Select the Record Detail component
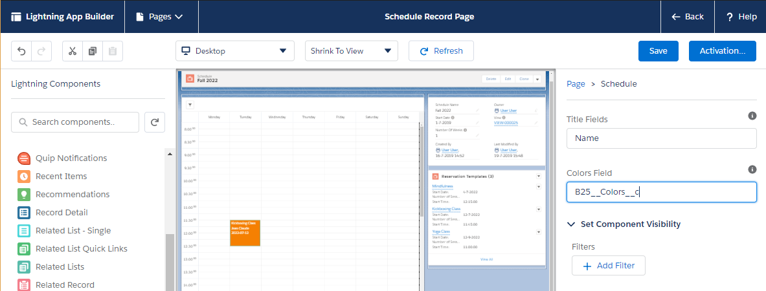 tap(62, 212)
